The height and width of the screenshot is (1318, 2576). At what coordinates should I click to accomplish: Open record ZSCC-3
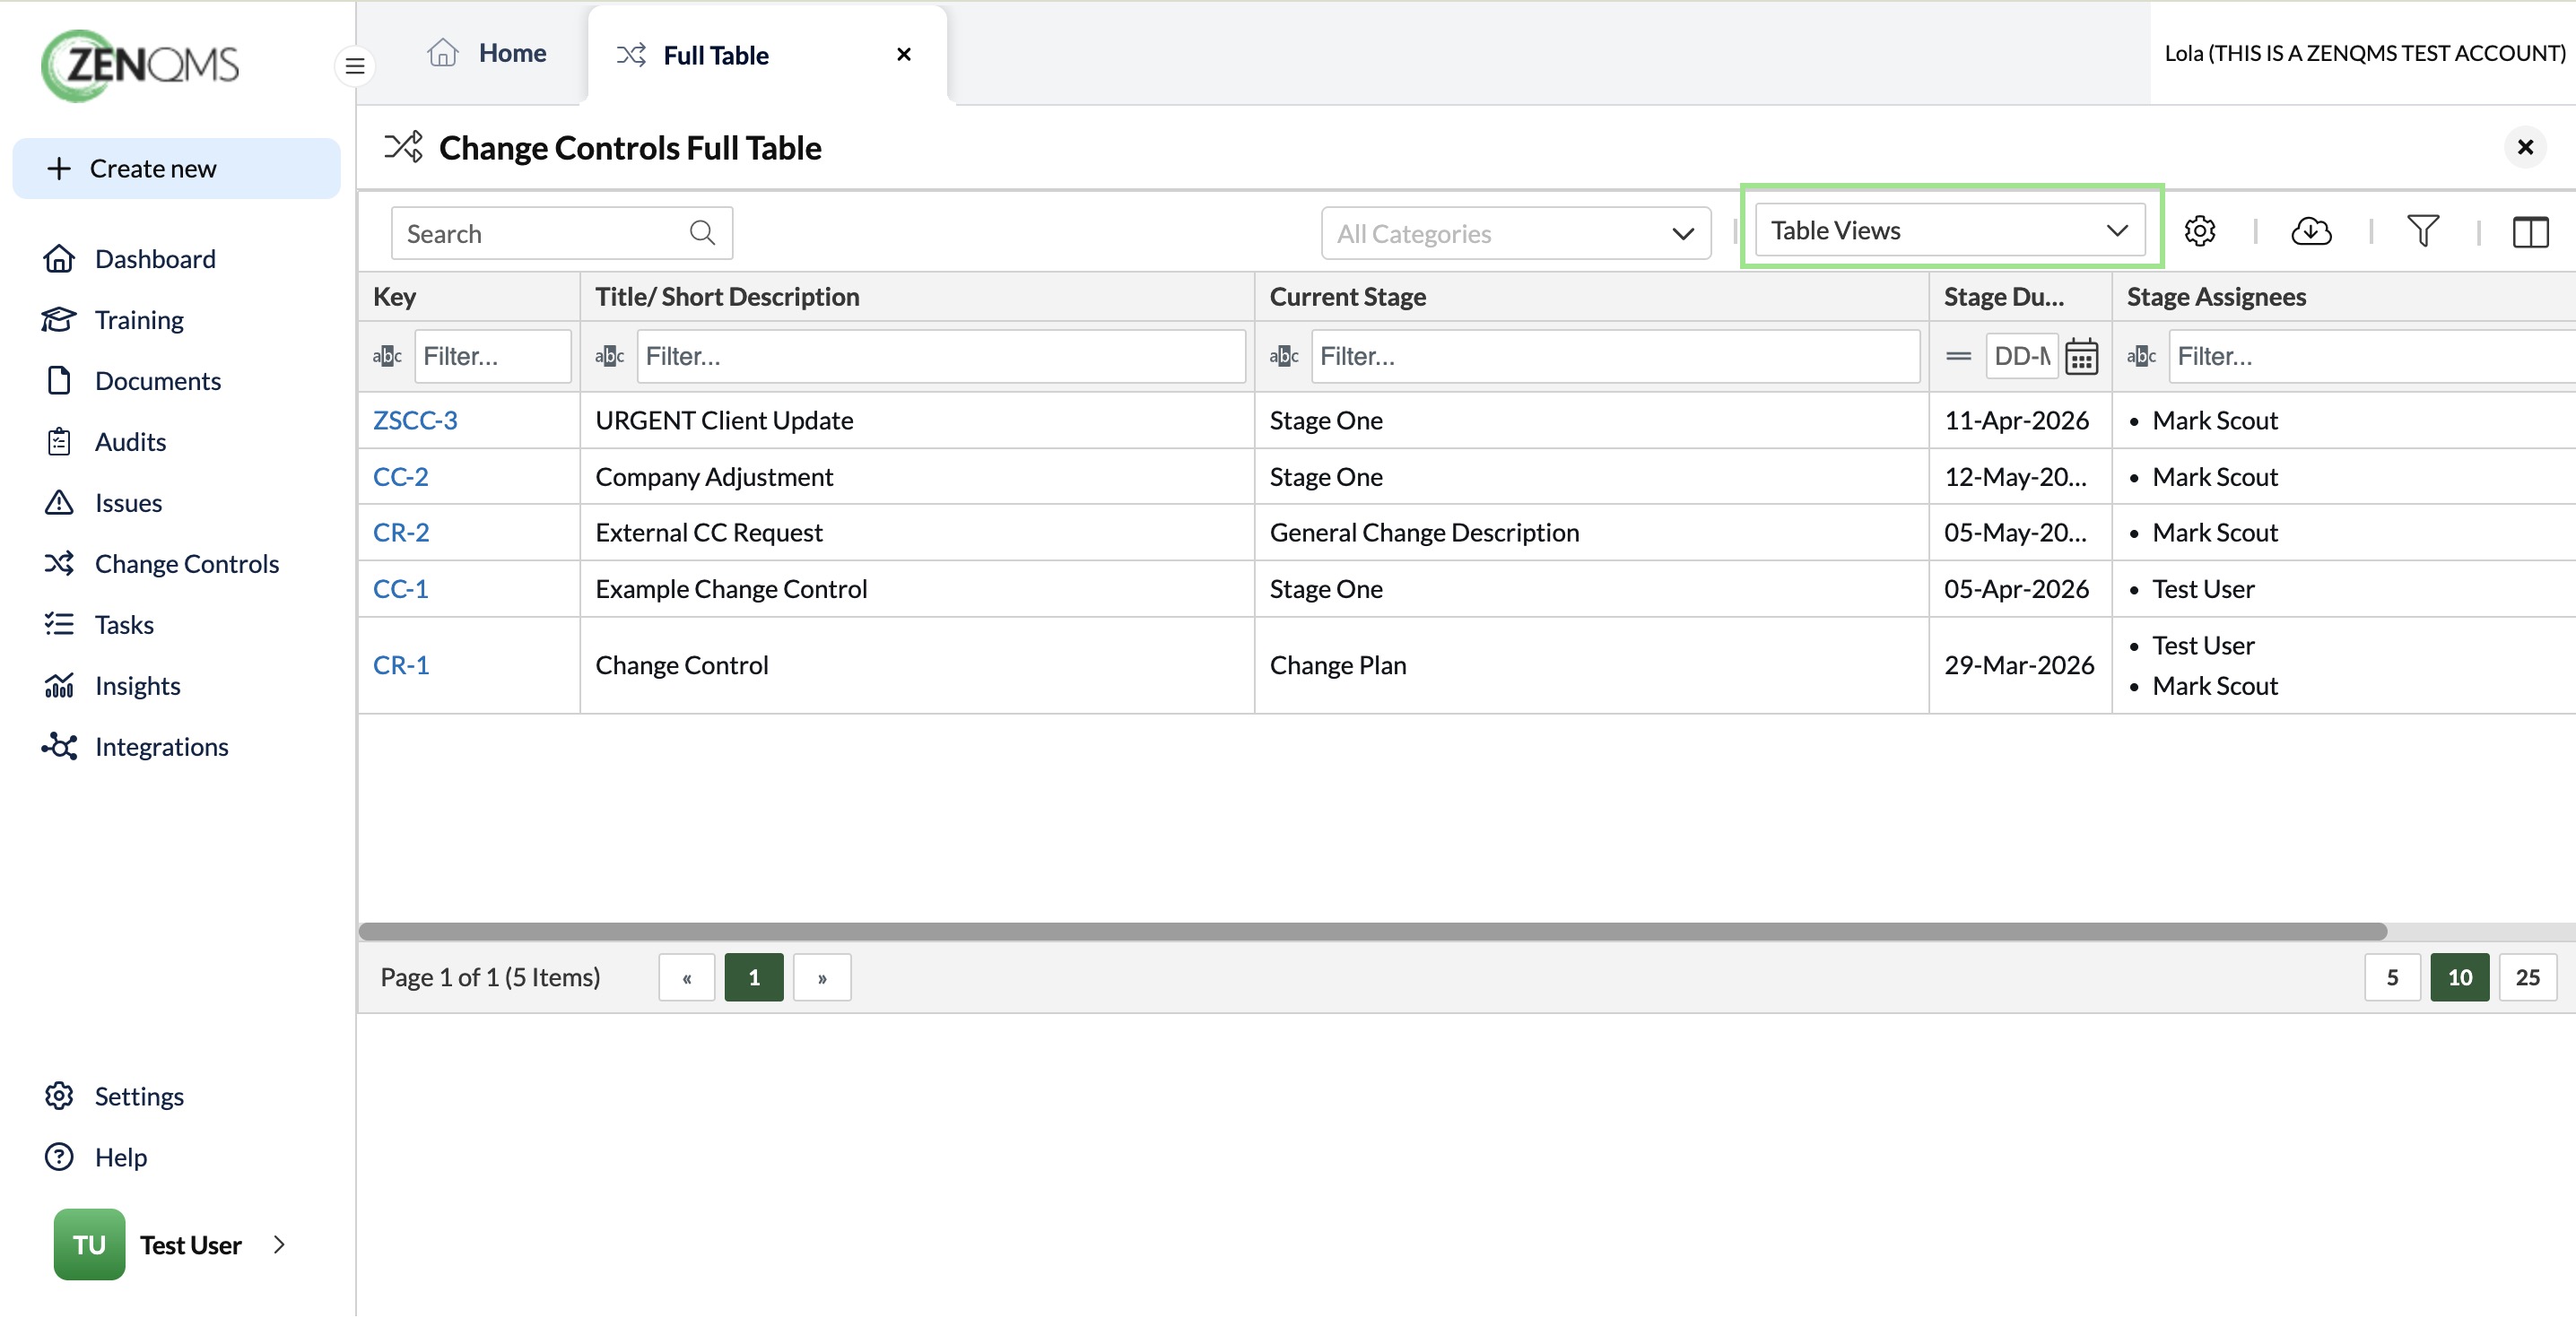414,420
